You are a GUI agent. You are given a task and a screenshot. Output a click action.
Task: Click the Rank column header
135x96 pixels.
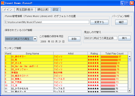pyautogui.click(x=8, y=53)
